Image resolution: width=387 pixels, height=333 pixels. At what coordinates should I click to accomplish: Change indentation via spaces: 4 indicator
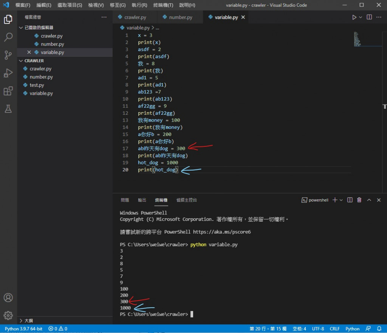[299, 328]
